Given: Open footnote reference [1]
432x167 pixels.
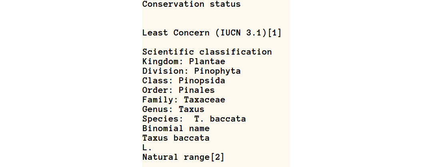Looking at the screenshot, I should point(274,33).
